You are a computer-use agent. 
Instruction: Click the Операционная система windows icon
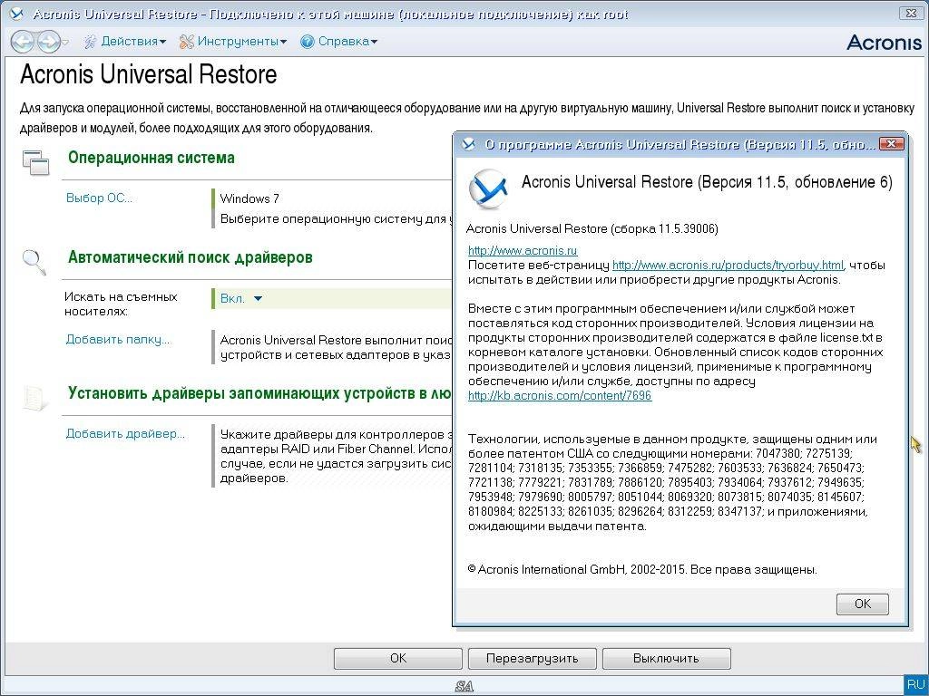pyautogui.click(x=36, y=162)
